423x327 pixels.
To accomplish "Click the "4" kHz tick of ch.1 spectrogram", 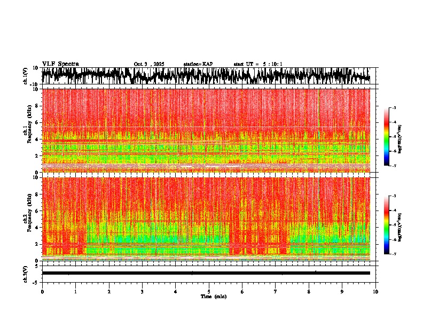I will click(37, 139).
